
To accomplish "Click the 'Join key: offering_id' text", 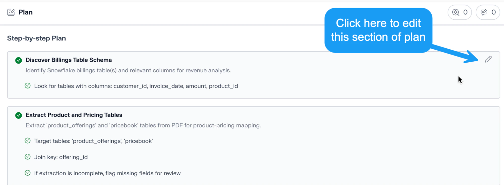I will coord(61,157).
